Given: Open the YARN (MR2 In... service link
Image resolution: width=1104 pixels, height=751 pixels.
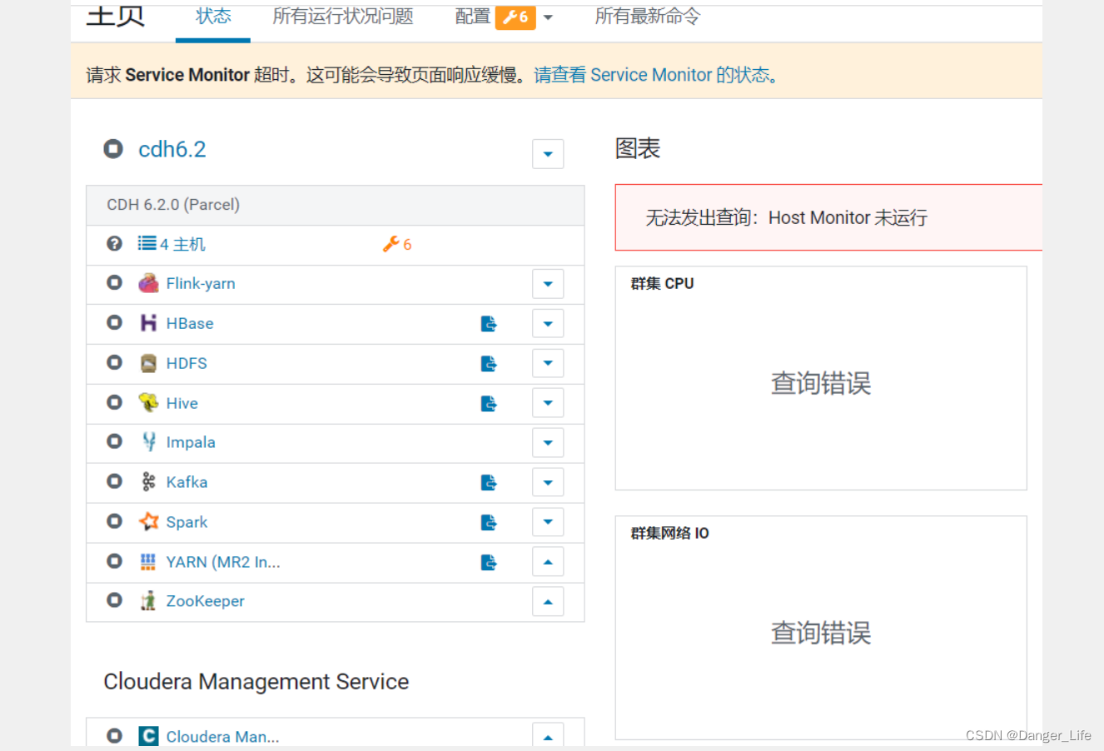Looking at the screenshot, I should 223,562.
